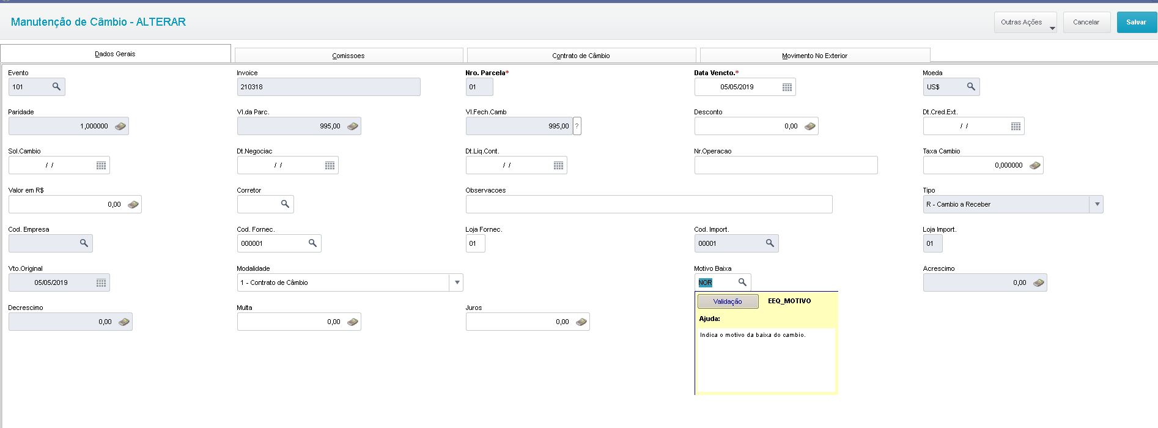
Task: Switch to the Contrato de Câmbio tab
Action: pos(581,56)
